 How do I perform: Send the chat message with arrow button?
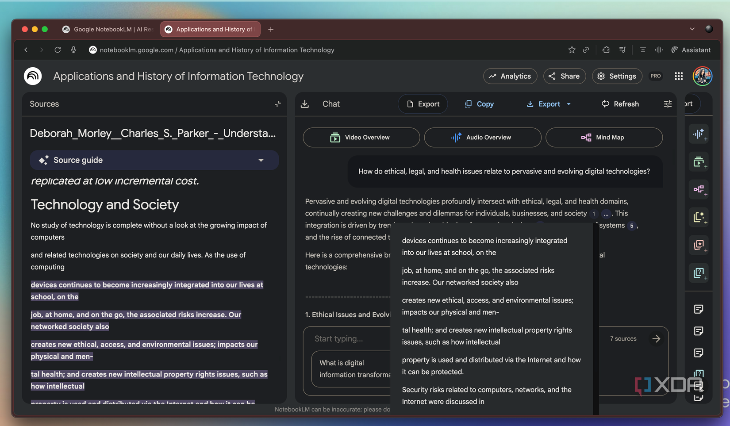coord(656,339)
